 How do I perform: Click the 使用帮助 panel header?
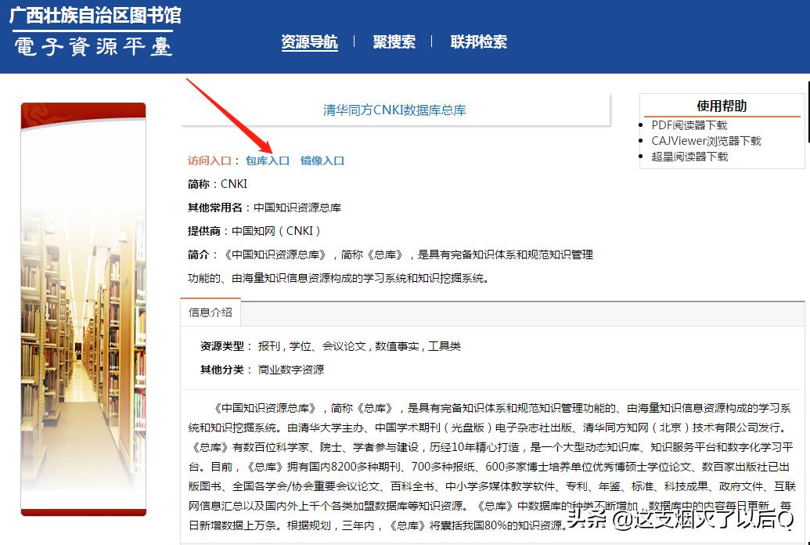(721, 106)
